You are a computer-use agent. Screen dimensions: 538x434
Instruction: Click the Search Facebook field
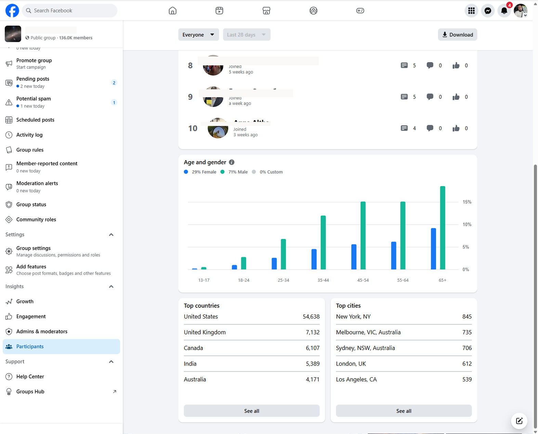[x=70, y=11]
